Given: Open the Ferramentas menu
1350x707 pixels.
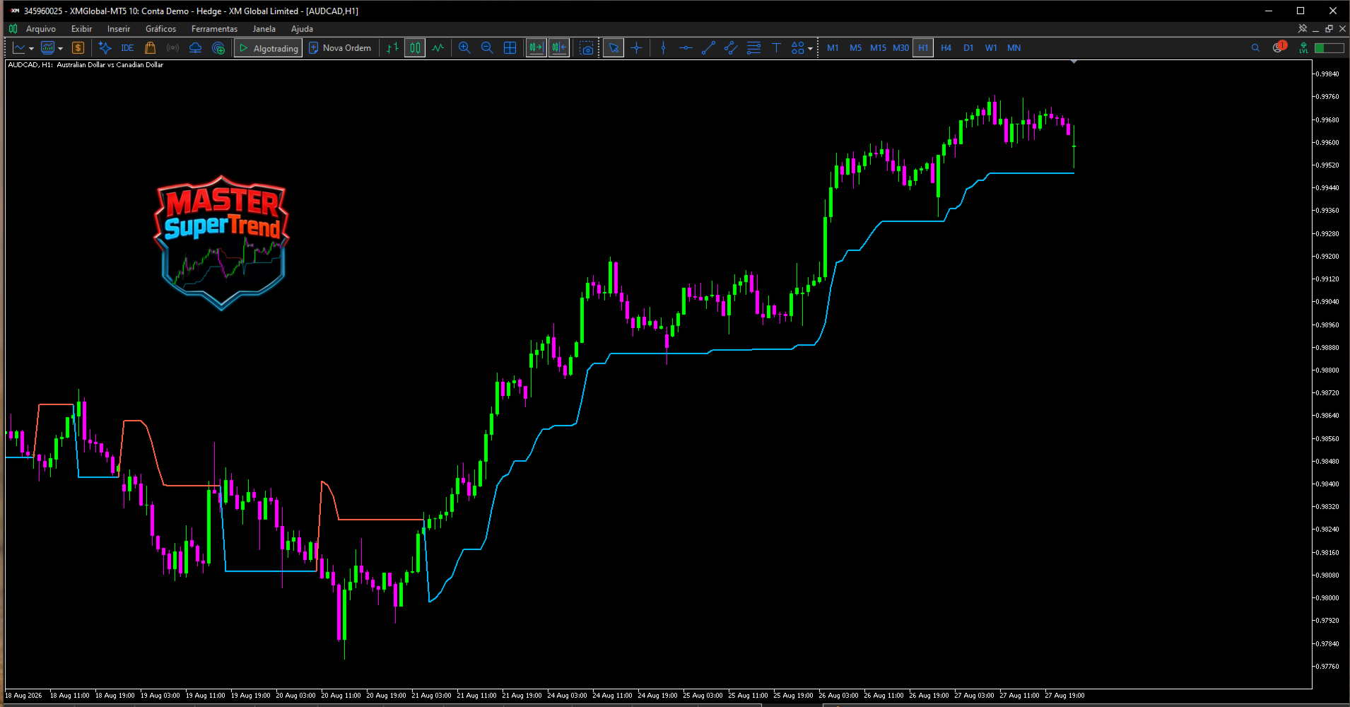Looking at the screenshot, I should [x=214, y=29].
